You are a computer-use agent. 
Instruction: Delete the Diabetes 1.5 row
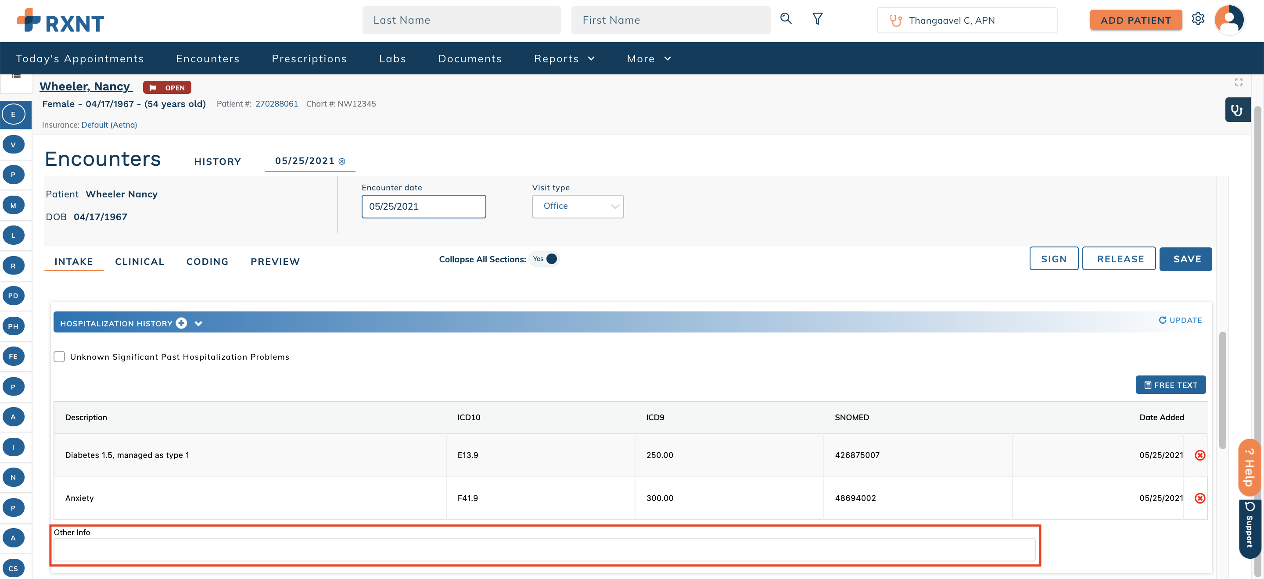[x=1200, y=455]
